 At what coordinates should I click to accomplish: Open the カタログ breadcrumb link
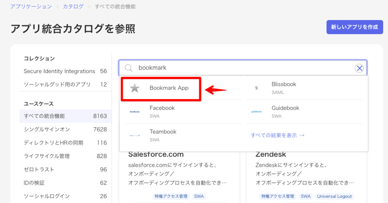72,7
